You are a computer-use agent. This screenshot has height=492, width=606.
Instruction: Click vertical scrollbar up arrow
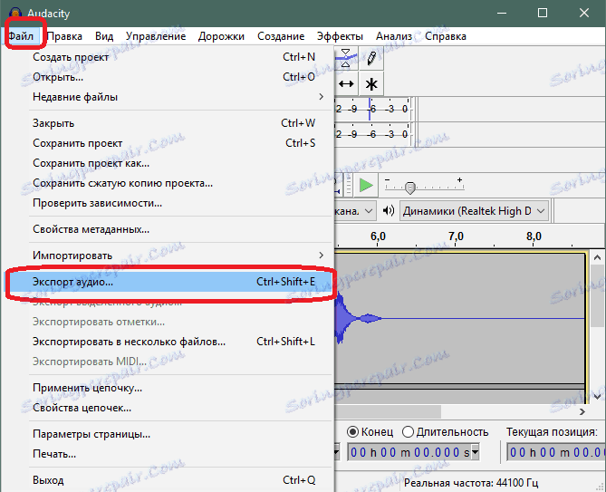[597, 257]
